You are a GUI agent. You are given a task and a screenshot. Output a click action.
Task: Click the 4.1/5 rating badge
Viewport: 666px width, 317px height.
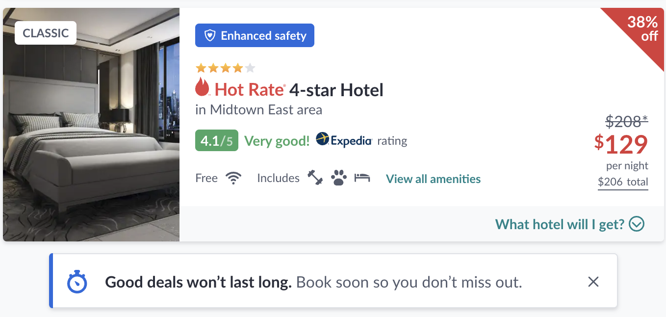coord(216,141)
